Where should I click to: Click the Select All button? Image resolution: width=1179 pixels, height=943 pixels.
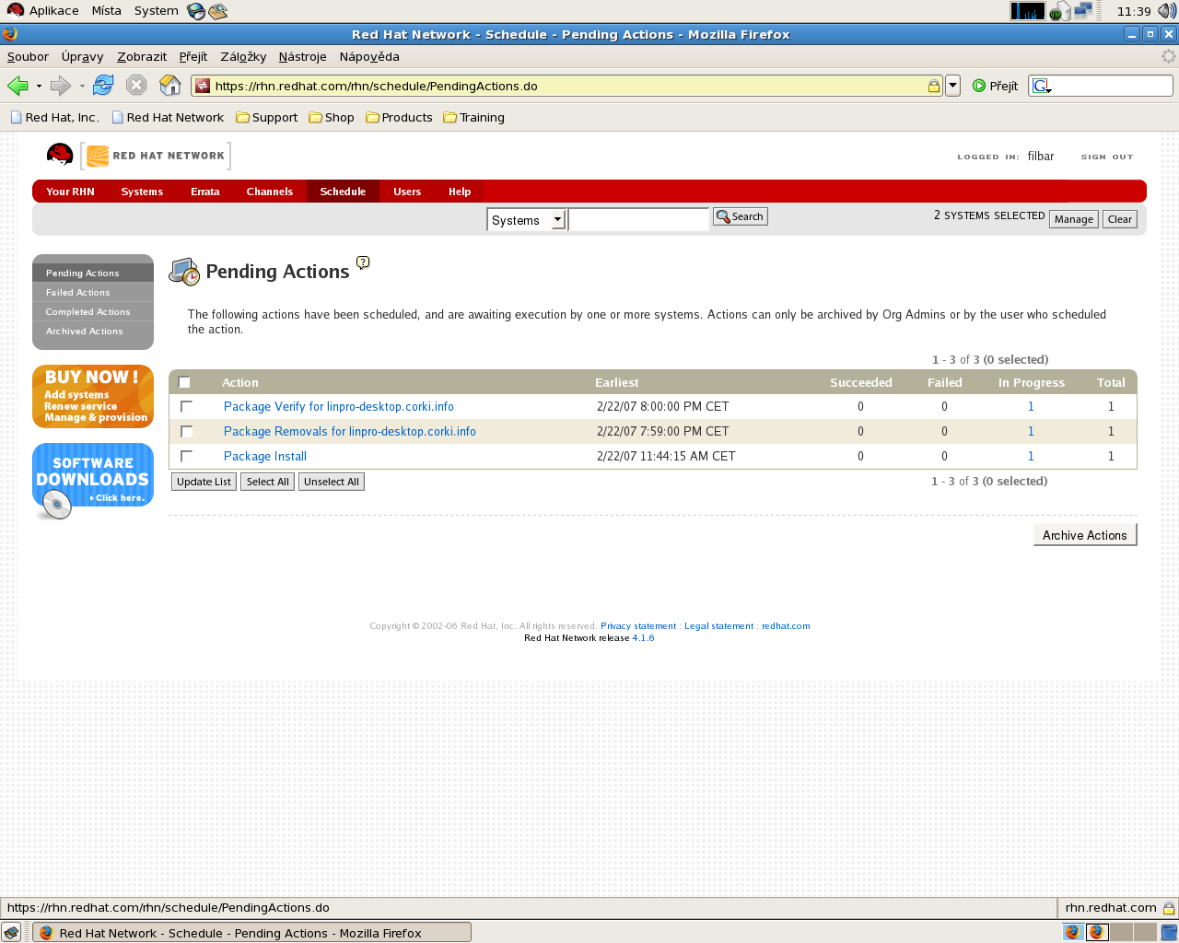pos(268,482)
